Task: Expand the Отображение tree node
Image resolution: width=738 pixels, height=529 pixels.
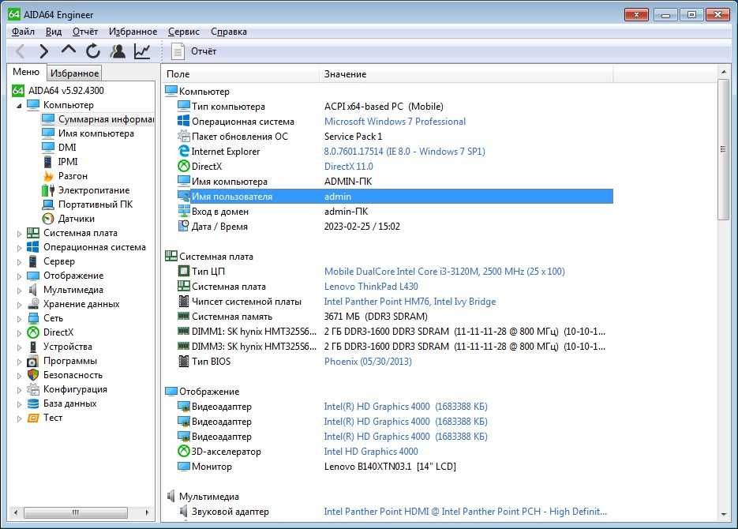Action: coord(19,276)
